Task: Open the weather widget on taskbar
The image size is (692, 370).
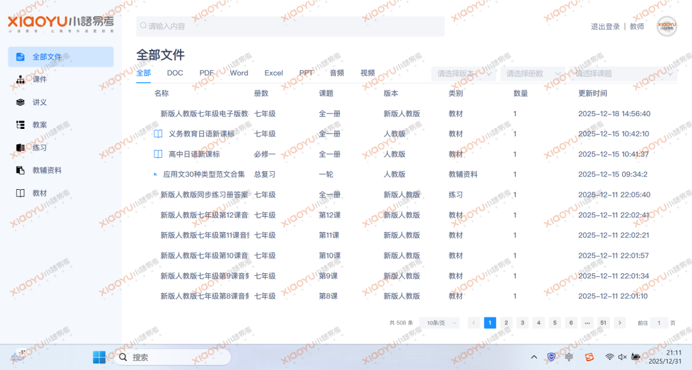Action: click(x=18, y=356)
